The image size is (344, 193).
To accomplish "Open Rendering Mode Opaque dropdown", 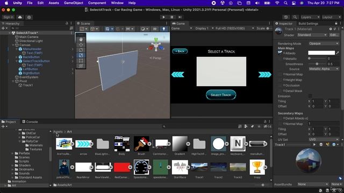I will 324,43.
